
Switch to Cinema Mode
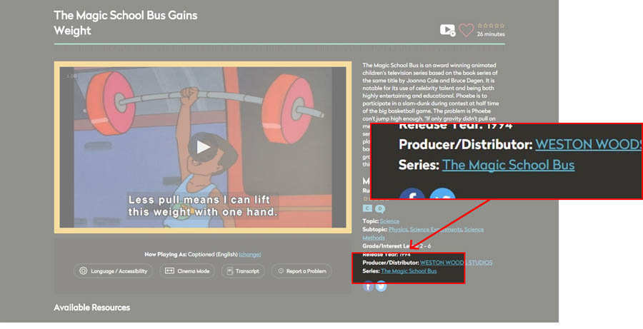click(x=187, y=271)
